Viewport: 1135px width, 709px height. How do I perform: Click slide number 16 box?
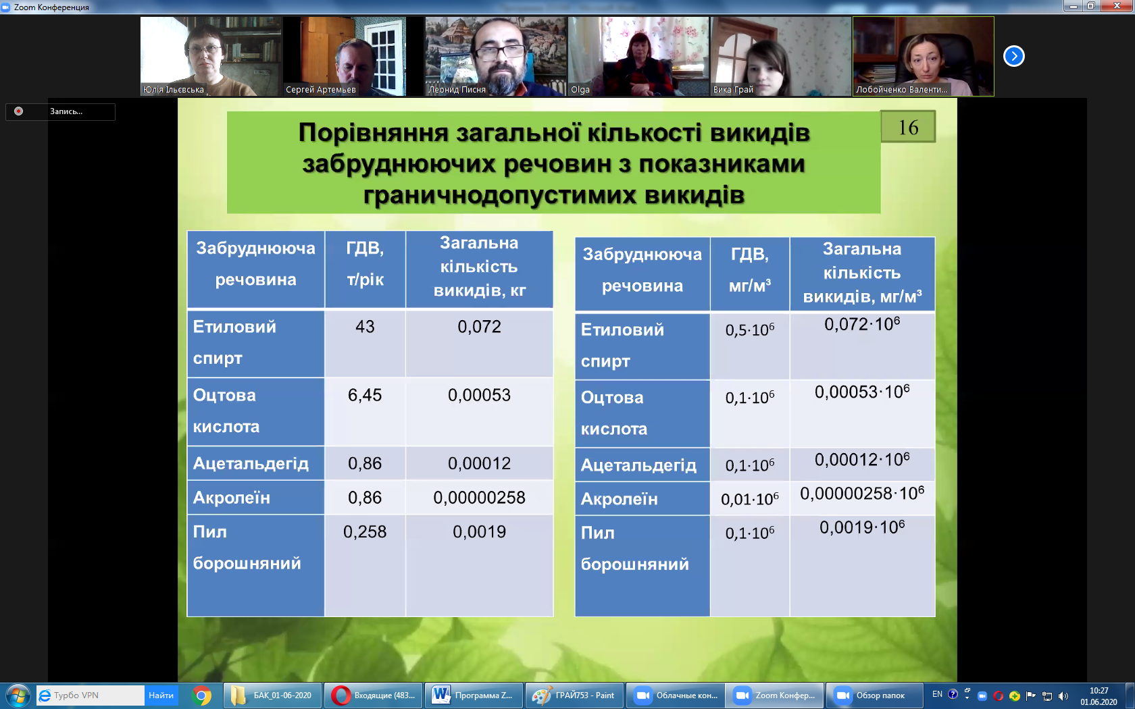(x=908, y=127)
